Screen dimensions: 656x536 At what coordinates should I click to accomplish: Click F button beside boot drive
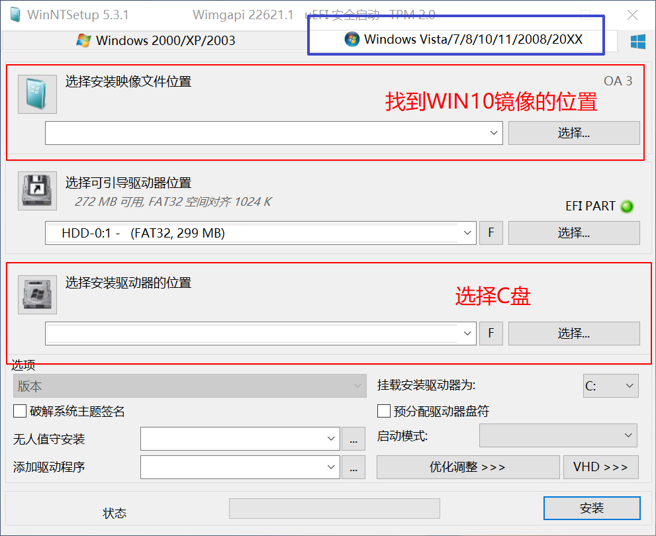tap(491, 233)
